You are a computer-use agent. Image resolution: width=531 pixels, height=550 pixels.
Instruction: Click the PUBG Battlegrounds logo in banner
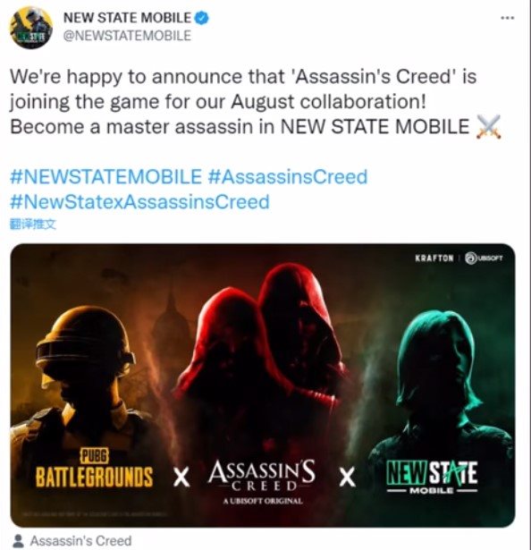tap(94, 468)
